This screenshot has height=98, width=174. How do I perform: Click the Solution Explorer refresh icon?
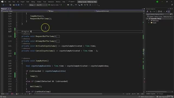156,11
